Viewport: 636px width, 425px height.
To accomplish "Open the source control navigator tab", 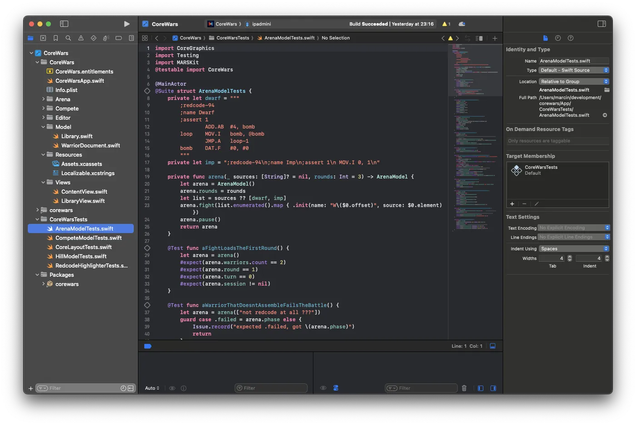I will (x=43, y=38).
